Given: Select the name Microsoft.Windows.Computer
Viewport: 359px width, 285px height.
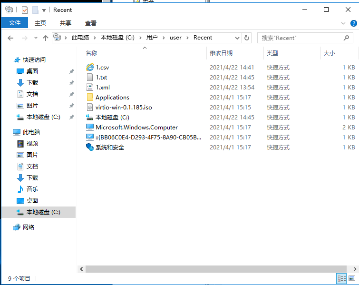Looking at the screenshot, I should [136, 128].
